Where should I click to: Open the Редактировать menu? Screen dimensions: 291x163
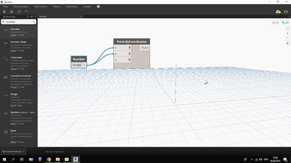click(21, 6)
